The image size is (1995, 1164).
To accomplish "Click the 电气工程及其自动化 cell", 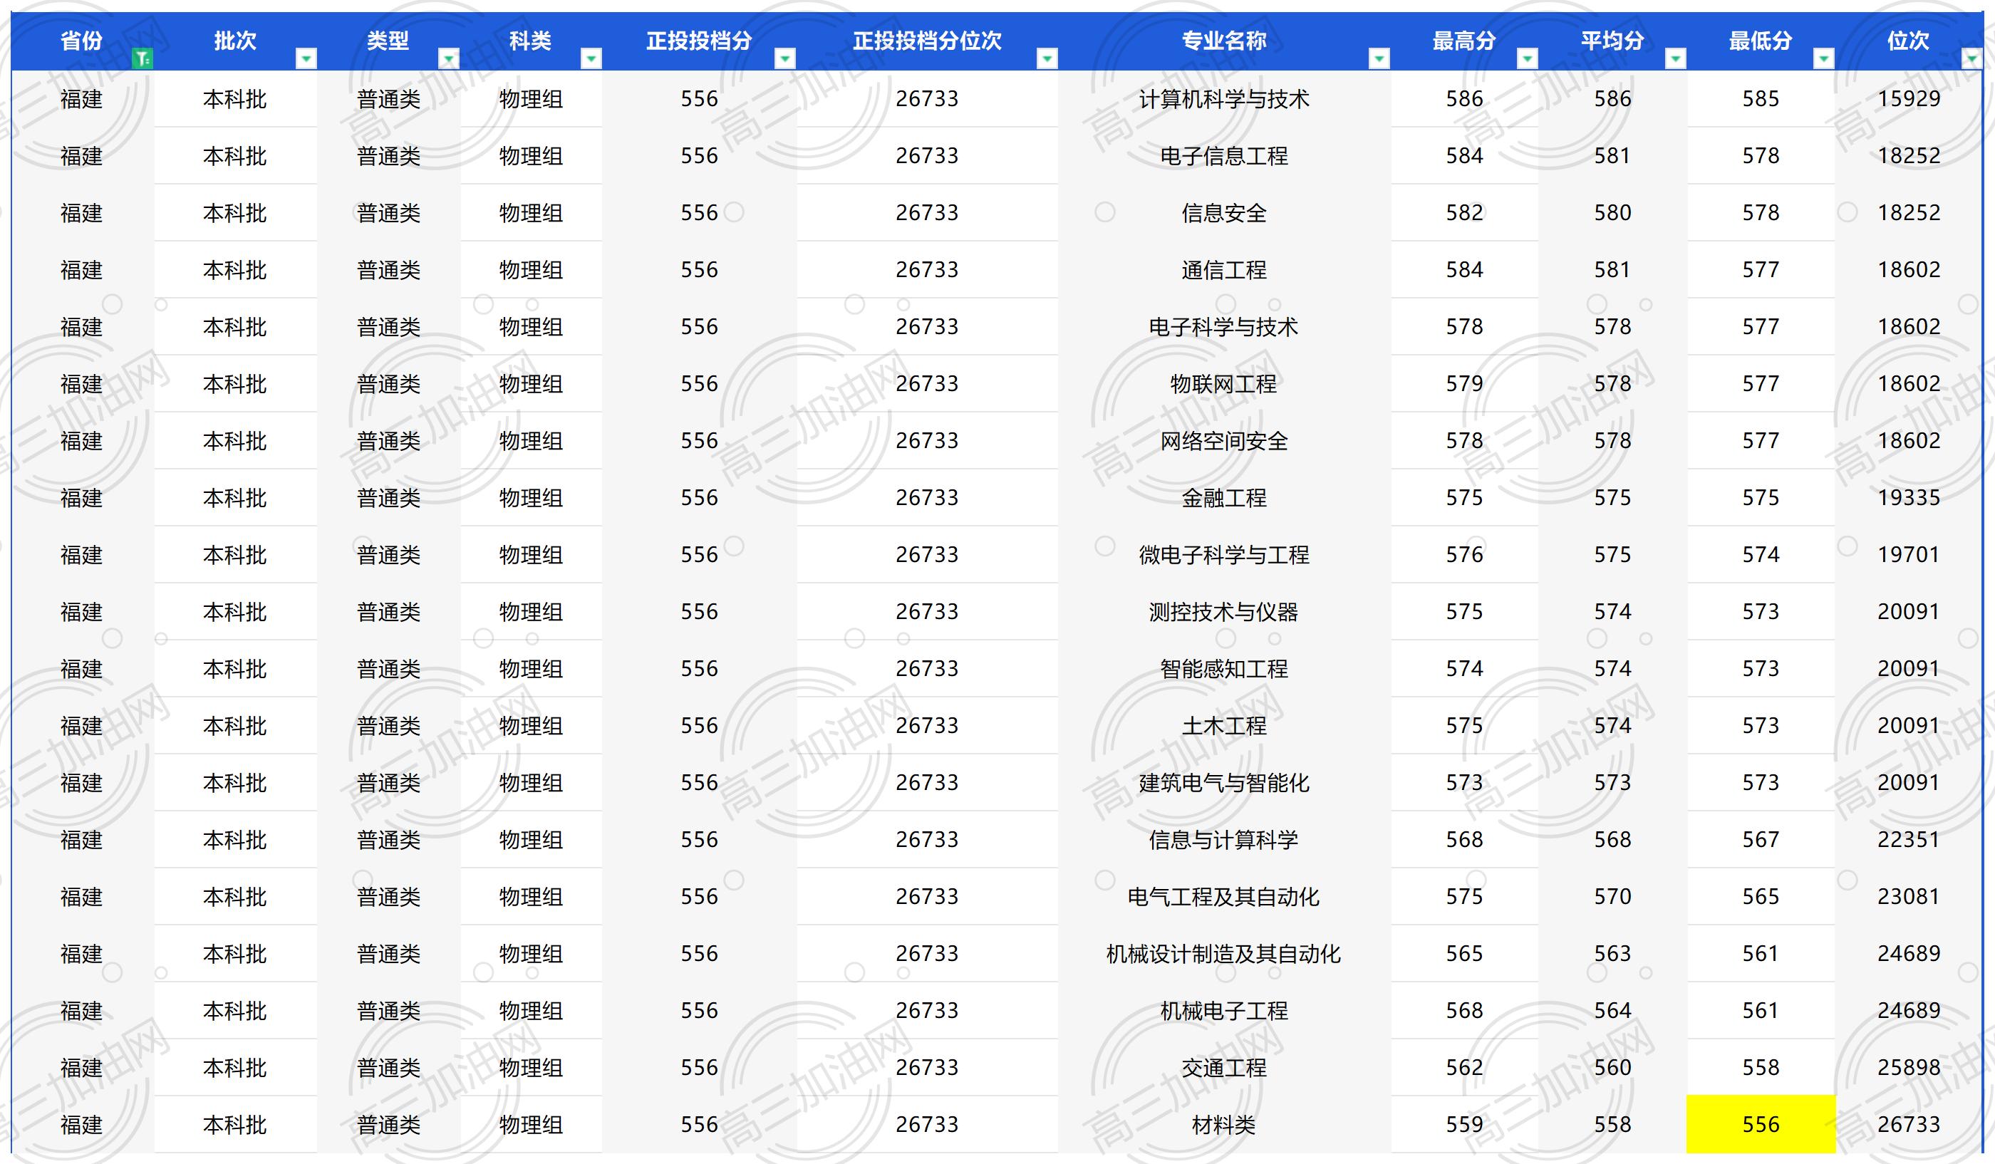I will click(x=1224, y=897).
